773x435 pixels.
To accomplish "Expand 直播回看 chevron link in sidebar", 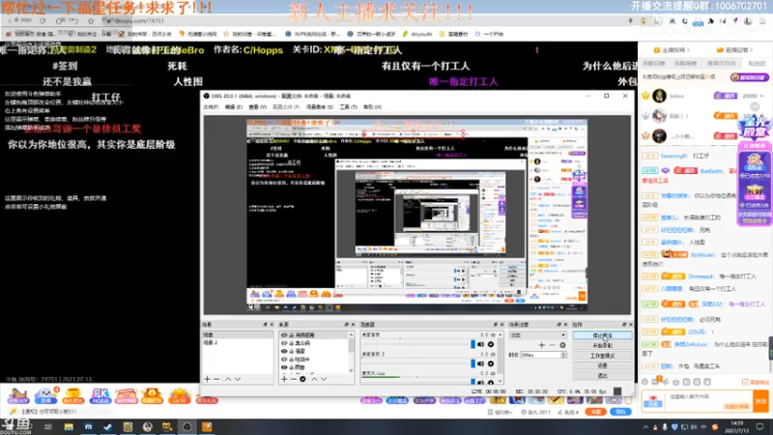I will click(734, 50).
